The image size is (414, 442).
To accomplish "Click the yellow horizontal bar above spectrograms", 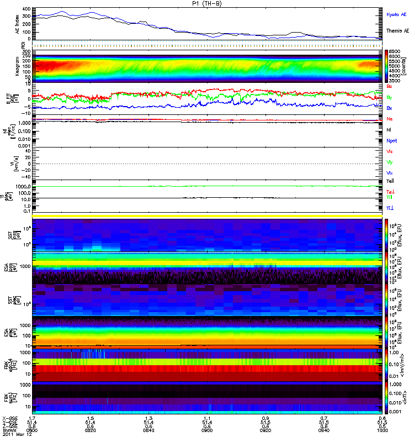I will [208, 216].
